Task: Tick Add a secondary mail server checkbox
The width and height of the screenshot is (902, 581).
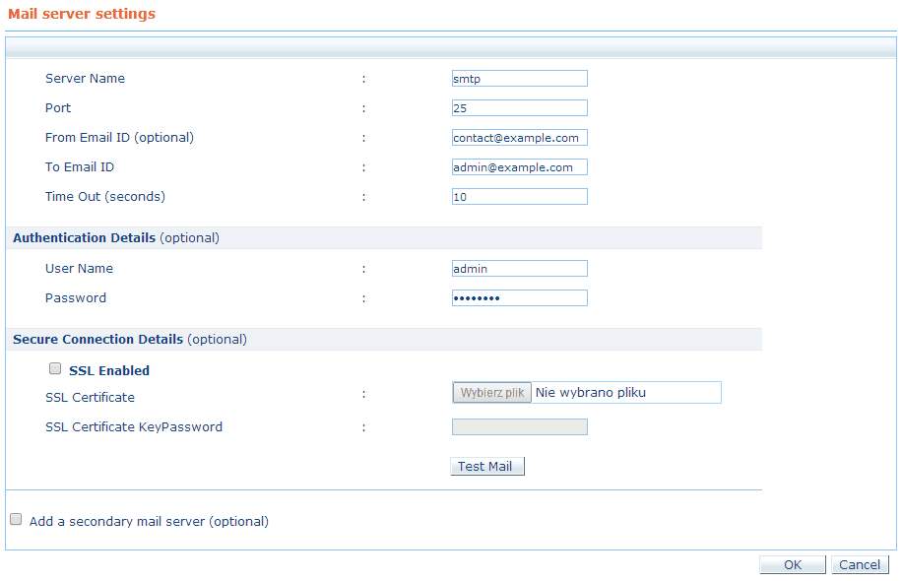Action: pos(16,519)
